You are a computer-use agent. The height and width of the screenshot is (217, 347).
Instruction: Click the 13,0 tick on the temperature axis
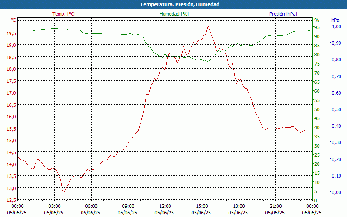coord(11,188)
